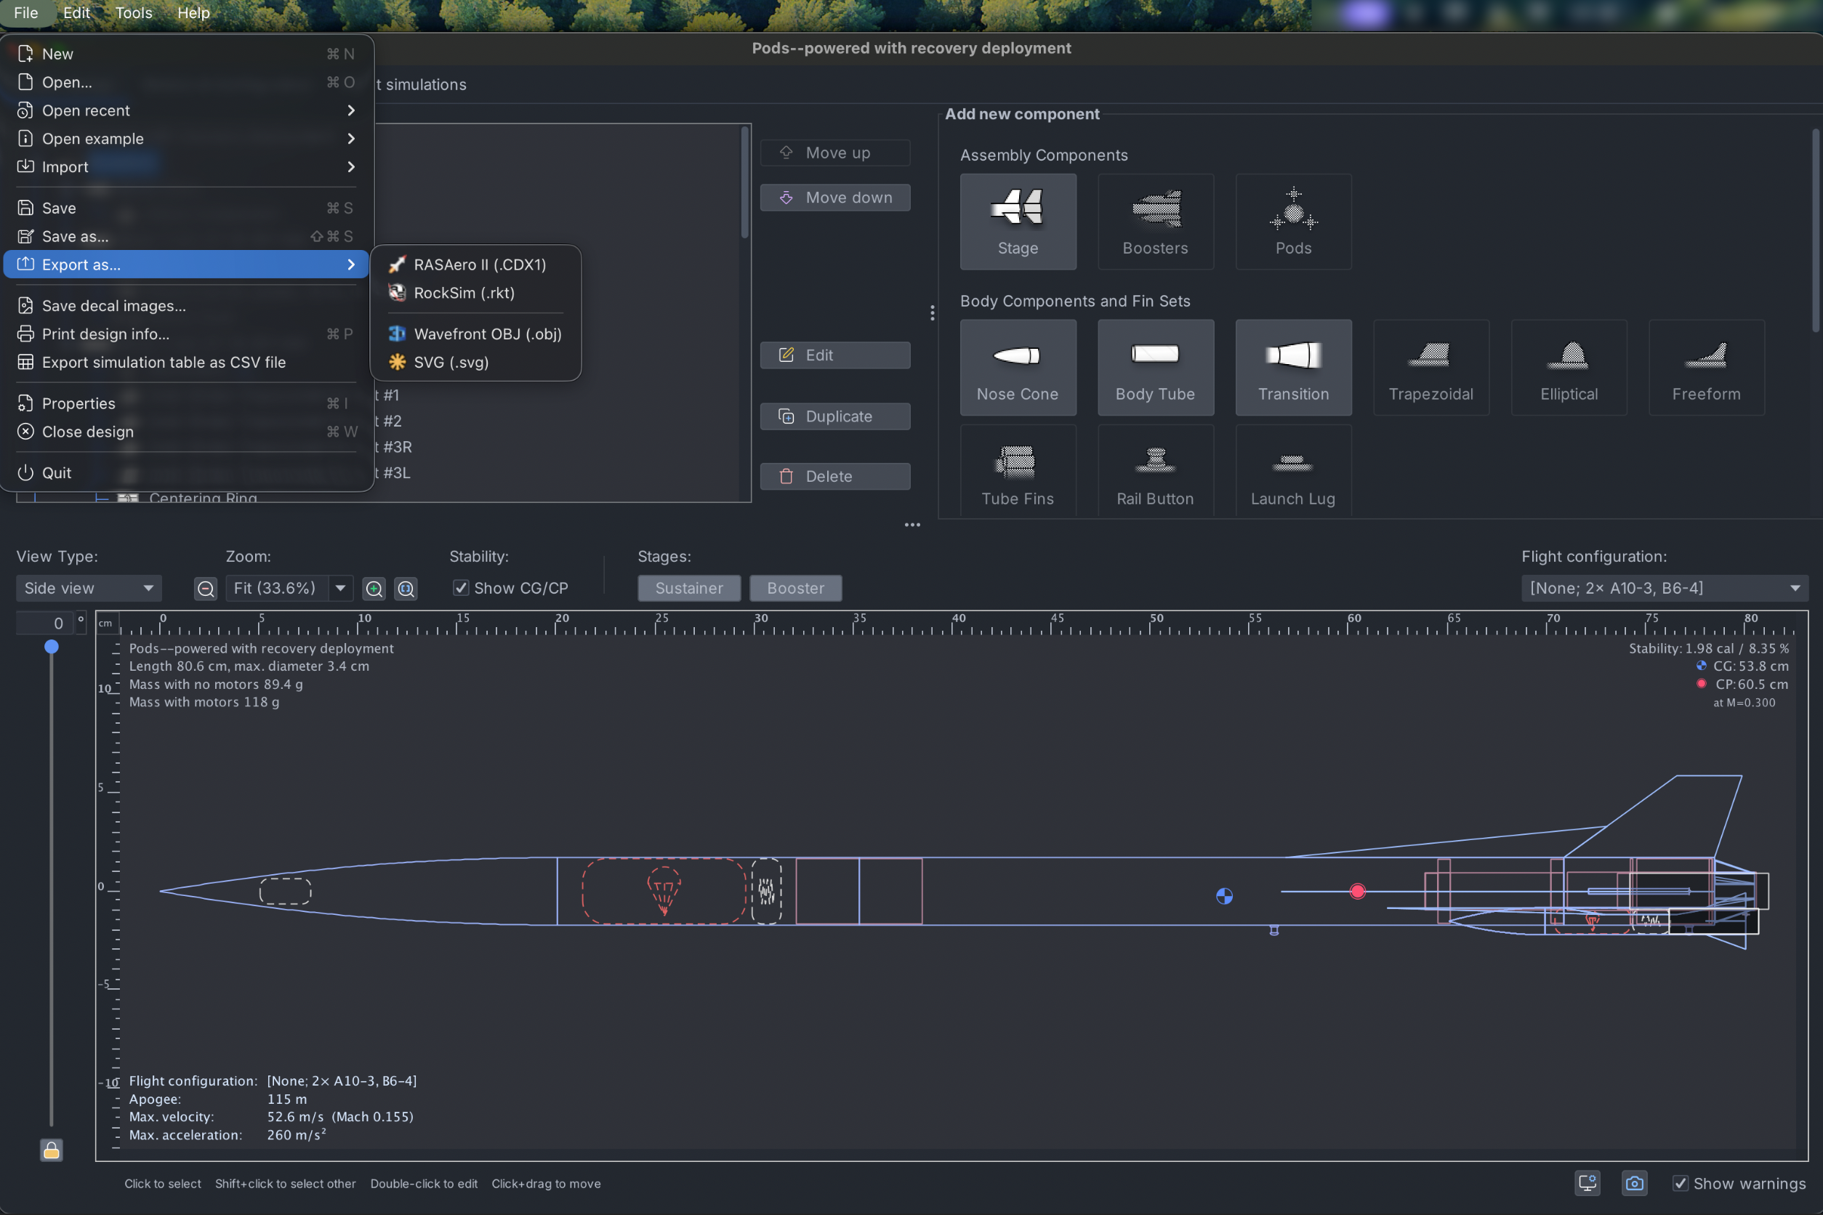Viewport: 1823px width, 1215px height.
Task: Toggle Show CG/CP display
Action: pos(461,588)
